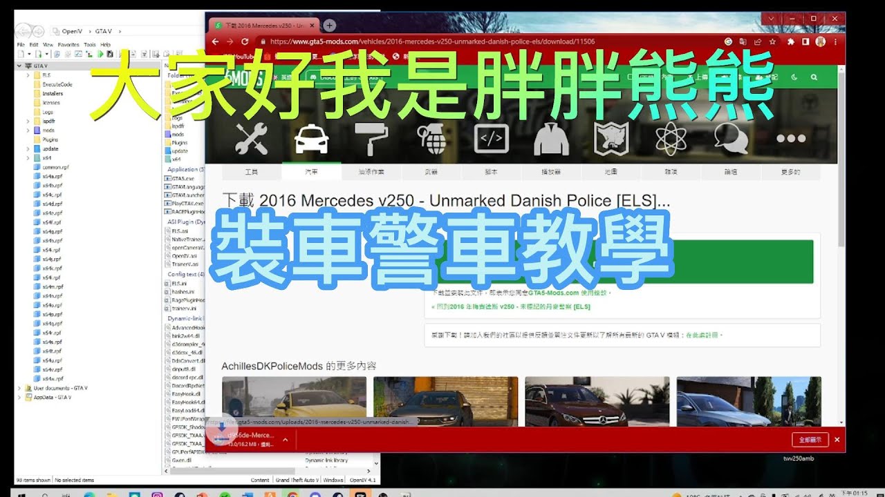
Task: Open the yellow car mod thumbnail
Action: tap(294, 401)
